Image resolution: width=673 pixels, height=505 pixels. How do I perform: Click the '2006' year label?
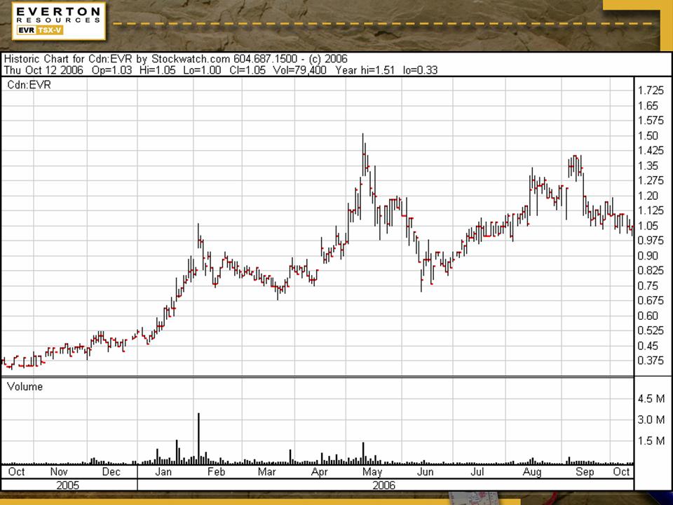click(x=383, y=485)
